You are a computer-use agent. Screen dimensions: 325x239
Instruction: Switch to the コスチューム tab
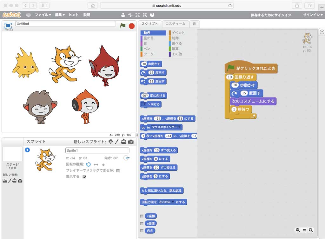click(x=175, y=24)
